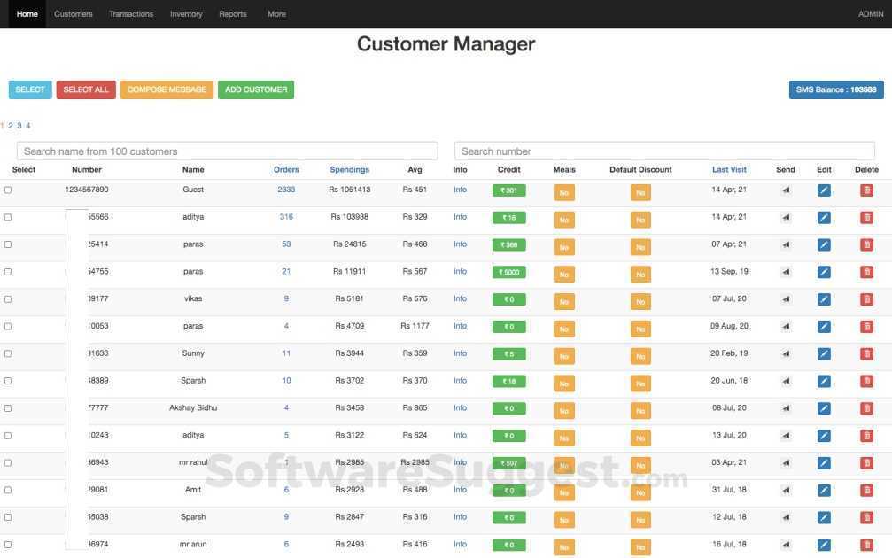Open the Edit icon for mr rahul
This screenshot has height=558, width=892.
822,461
